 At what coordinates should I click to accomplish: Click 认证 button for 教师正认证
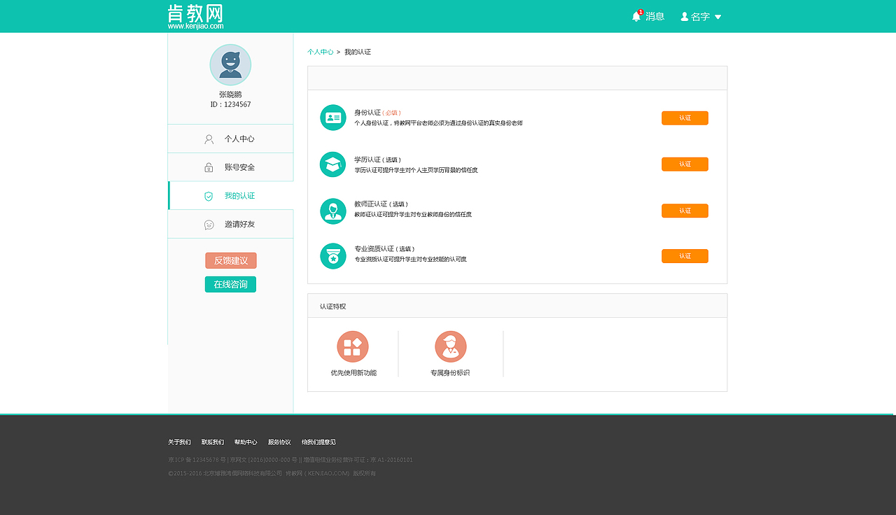(x=685, y=211)
